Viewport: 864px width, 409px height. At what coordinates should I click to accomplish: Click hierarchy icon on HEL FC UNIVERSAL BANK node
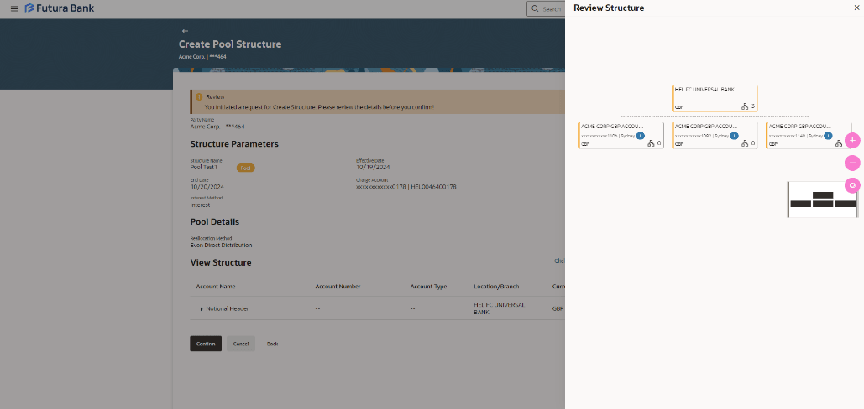(745, 106)
